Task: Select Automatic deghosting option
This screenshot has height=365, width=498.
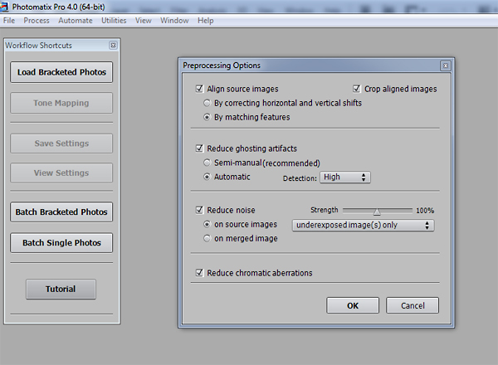Action: click(x=207, y=177)
